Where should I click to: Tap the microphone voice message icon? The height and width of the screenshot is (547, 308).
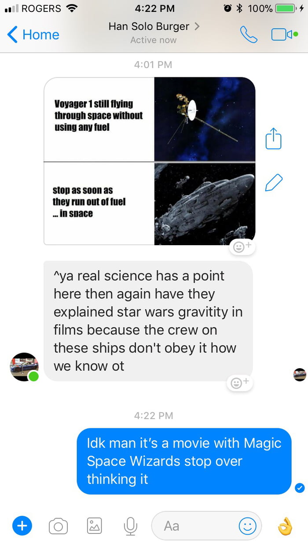[130, 525]
